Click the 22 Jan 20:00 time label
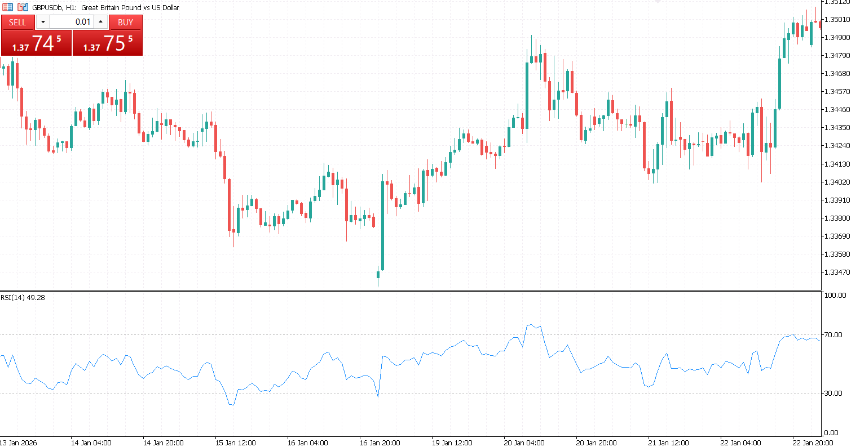Image resolution: width=860 pixels, height=447 pixels. (x=813, y=442)
